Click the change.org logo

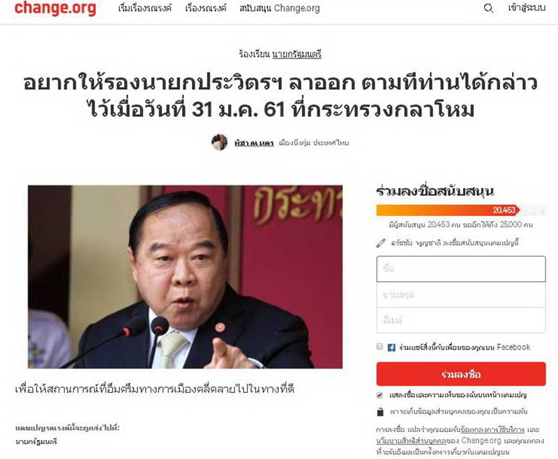(55, 8)
